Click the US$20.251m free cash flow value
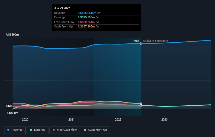The width and height of the screenshot is (215, 137). [x=86, y=22]
